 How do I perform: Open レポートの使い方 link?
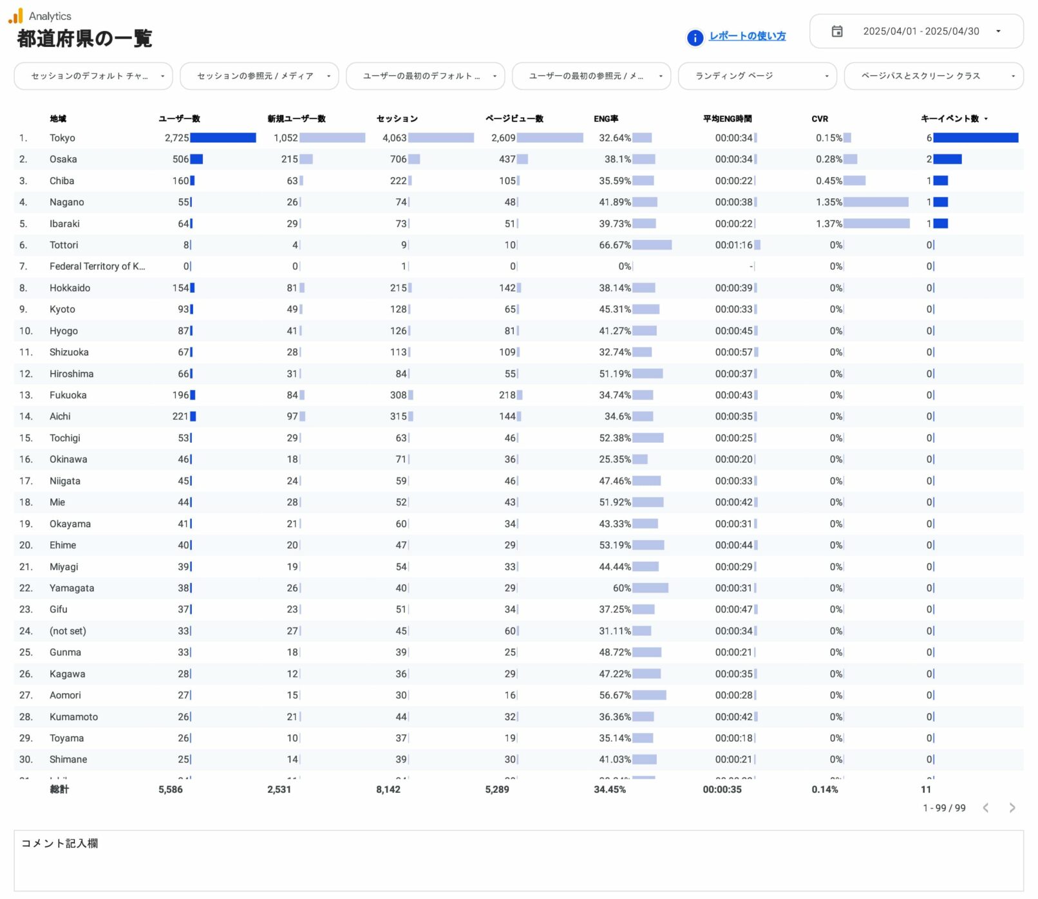[747, 37]
